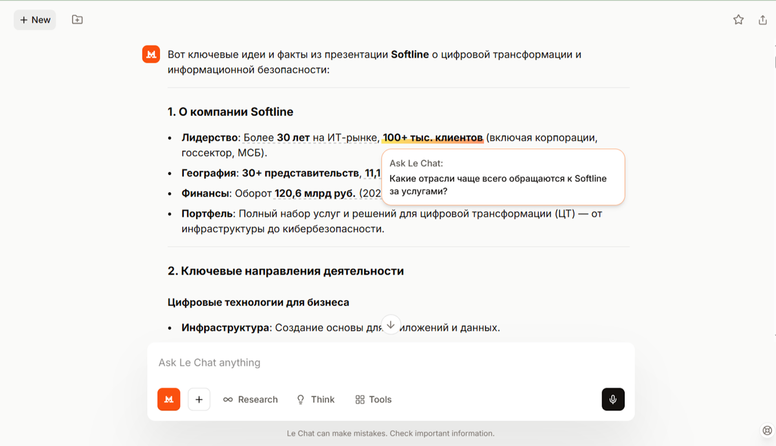Enable Research mode
The image size is (776, 446).
pos(250,400)
